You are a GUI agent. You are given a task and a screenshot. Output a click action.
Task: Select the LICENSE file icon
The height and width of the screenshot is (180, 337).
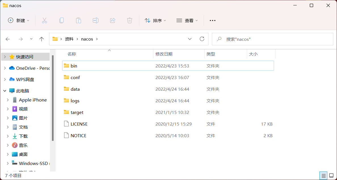pyautogui.click(x=66, y=124)
